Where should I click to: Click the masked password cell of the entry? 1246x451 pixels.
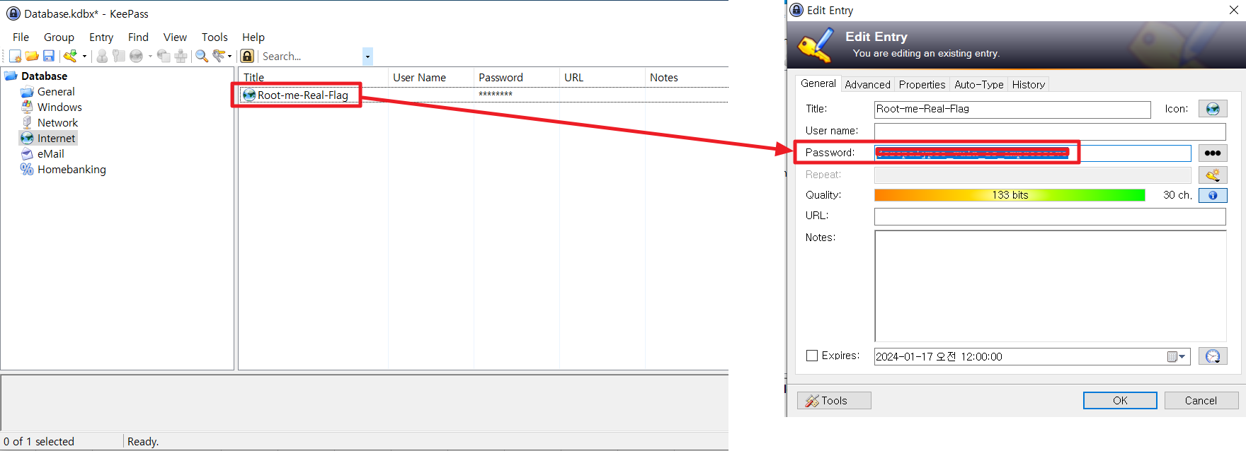coord(496,94)
